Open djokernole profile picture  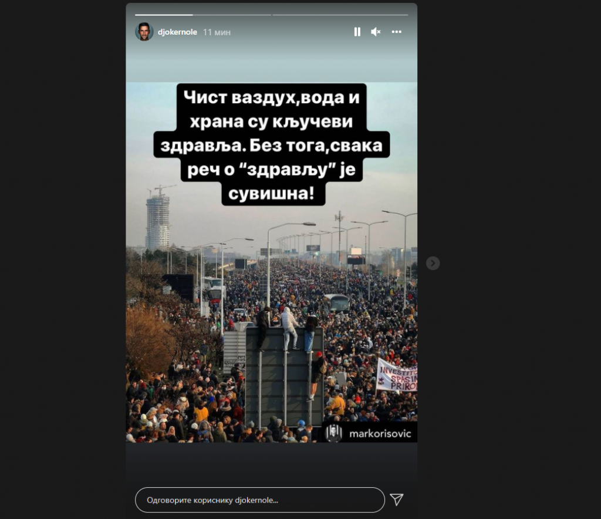pos(144,32)
